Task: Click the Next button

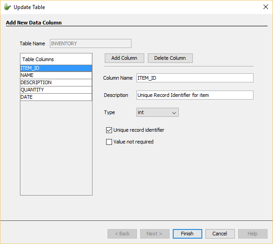Action: coord(155,234)
